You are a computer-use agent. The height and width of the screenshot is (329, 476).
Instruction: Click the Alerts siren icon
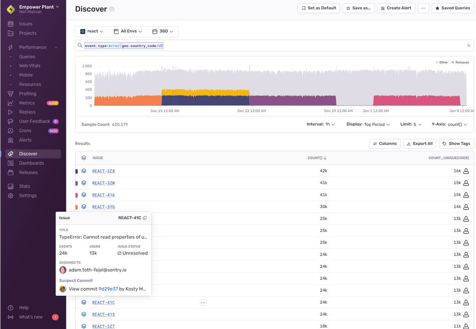11,140
